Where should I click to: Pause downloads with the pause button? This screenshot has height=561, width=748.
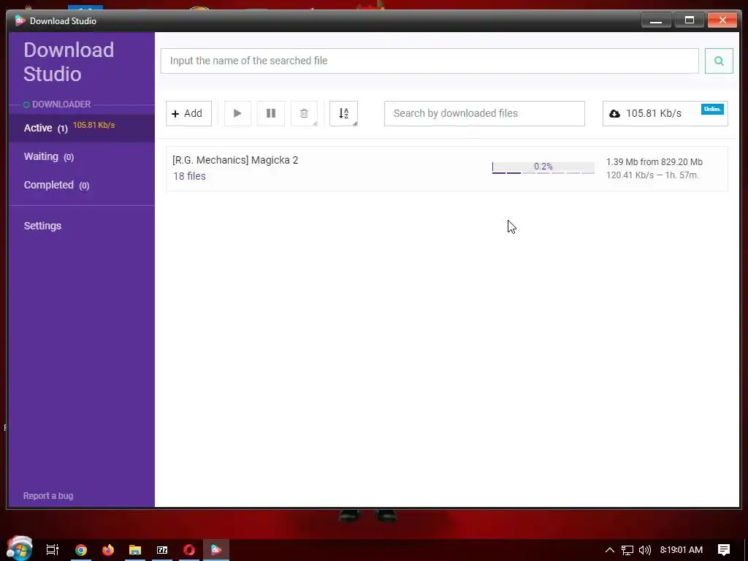[x=271, y=113]
